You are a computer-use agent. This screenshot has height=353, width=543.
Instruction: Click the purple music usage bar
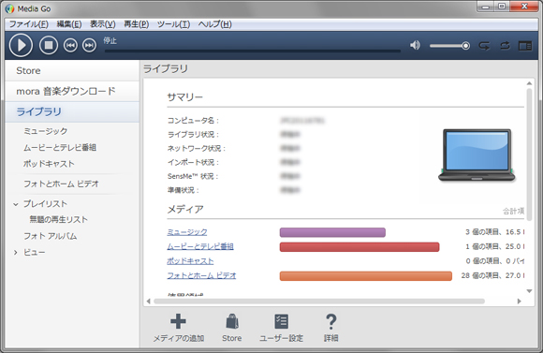(332, 232)
